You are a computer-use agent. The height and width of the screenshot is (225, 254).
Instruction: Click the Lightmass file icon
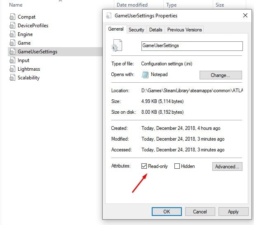pyautogui.click(x=12, y=69)
